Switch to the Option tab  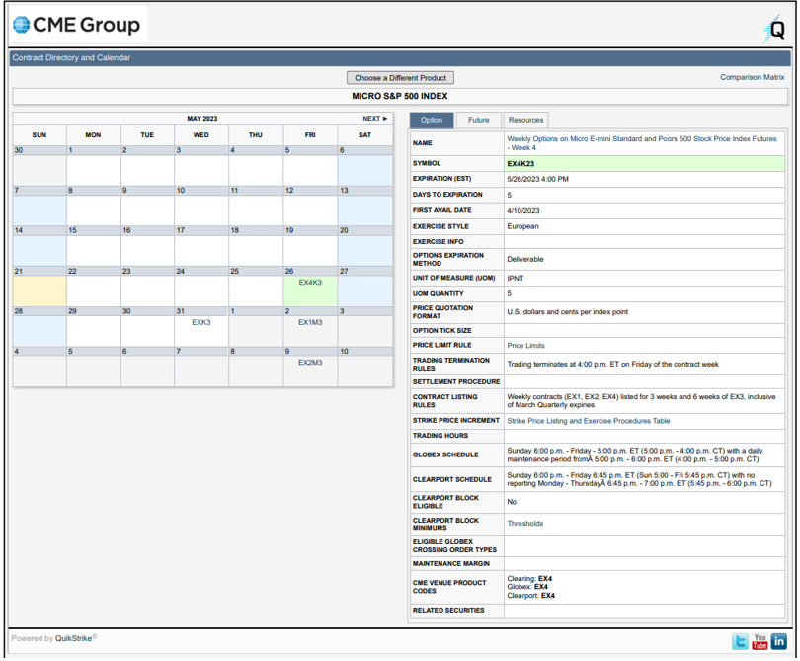[432, 120]
